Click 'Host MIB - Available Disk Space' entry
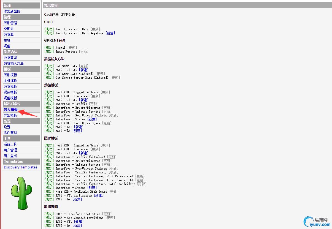This screenshot has width=332, height=229. pyautogui.click(x=81, y=192)
